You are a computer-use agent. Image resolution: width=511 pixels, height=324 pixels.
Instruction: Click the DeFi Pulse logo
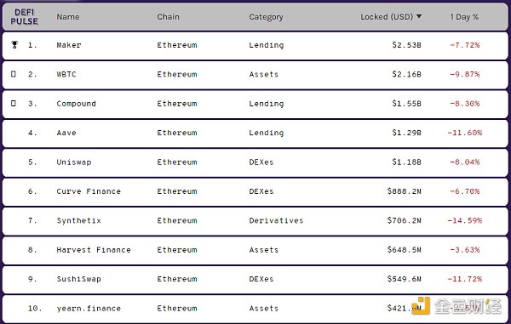pos(24,17)
